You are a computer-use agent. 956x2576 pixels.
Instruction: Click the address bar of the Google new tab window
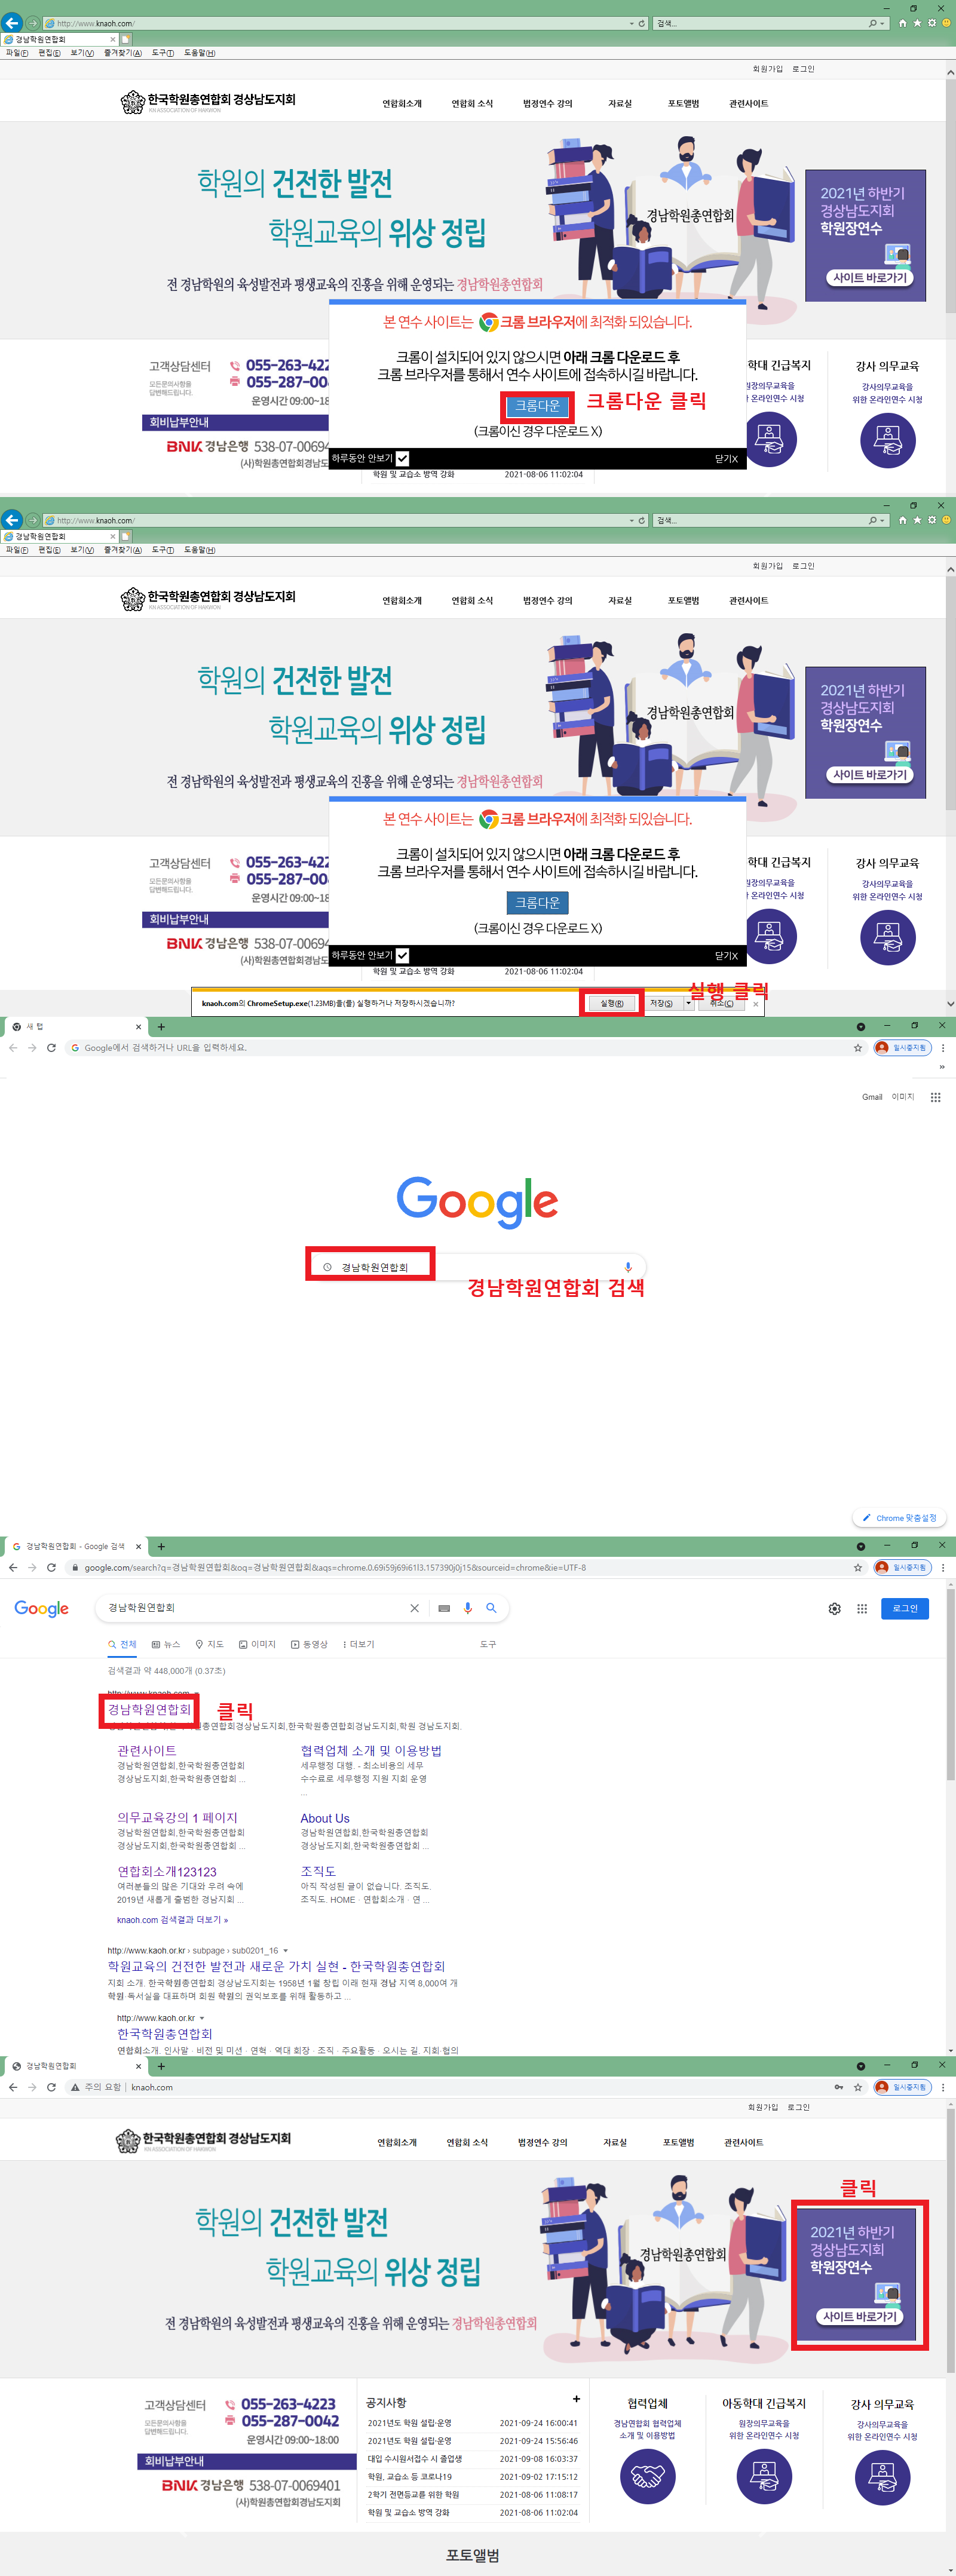click(466, 1048)
